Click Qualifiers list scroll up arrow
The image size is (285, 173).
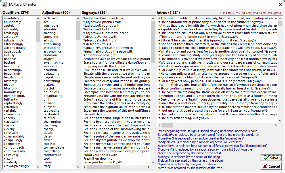pyautogui.click(x=38, y=18)
